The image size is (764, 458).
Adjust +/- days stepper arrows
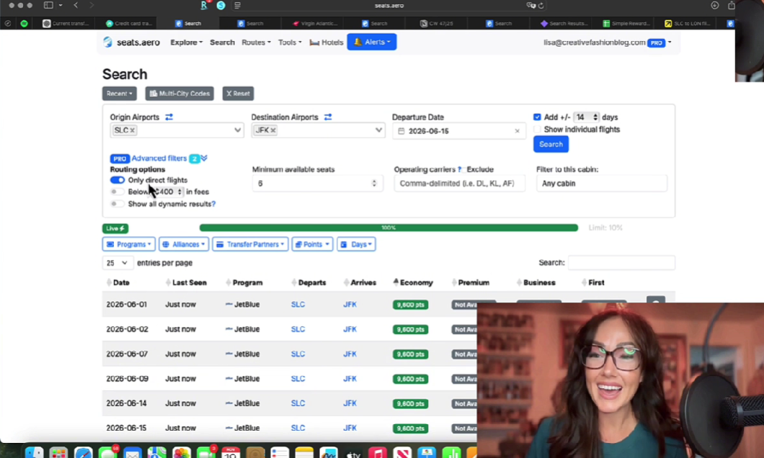point(595,117)
